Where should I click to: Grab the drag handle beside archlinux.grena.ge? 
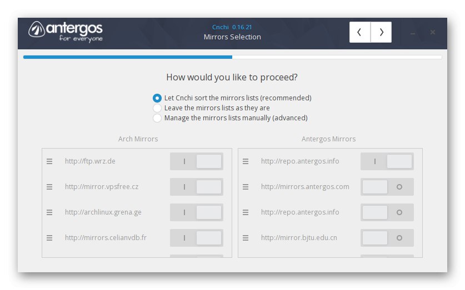tap(49, 212)
